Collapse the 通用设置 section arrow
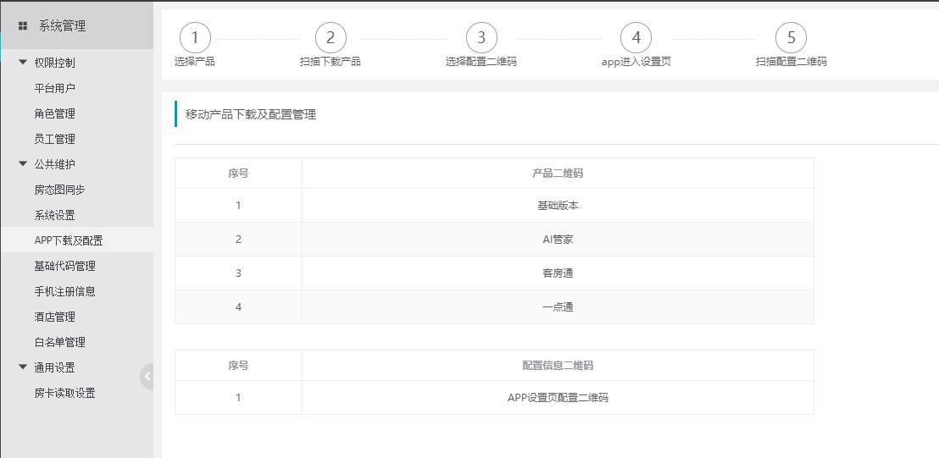This screenshot has height=458, width=939. (x=23, y=367)
